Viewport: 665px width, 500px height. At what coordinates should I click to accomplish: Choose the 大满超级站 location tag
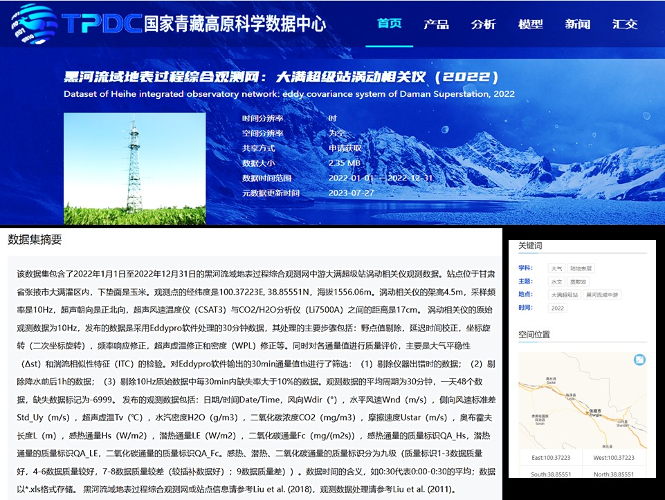click(x=564, y=295)
